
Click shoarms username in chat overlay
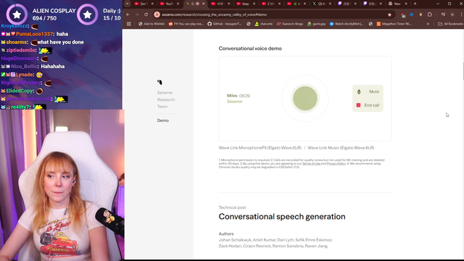pyautogui.click(x=17, y=42)
